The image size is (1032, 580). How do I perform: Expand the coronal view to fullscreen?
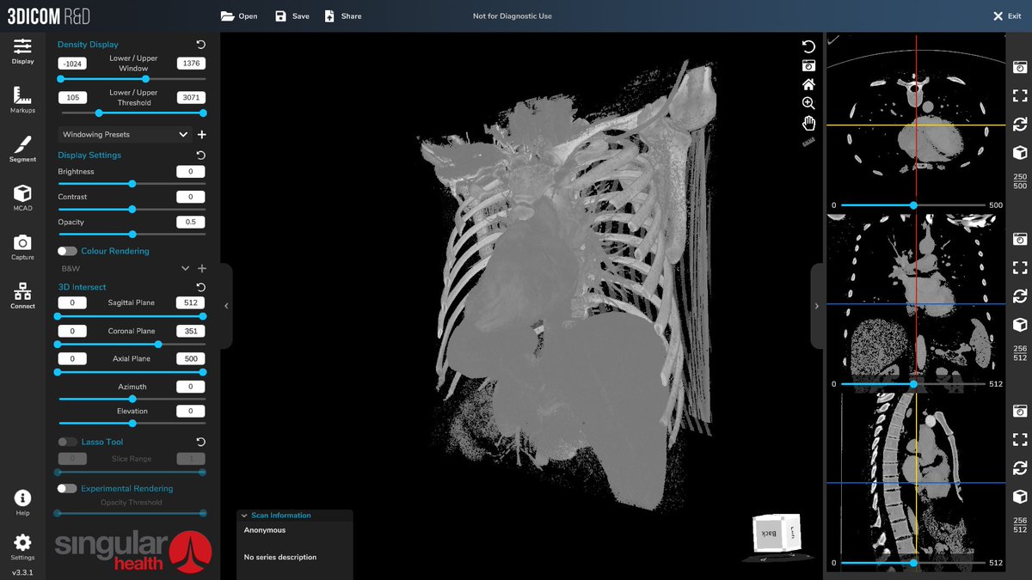1020,267
